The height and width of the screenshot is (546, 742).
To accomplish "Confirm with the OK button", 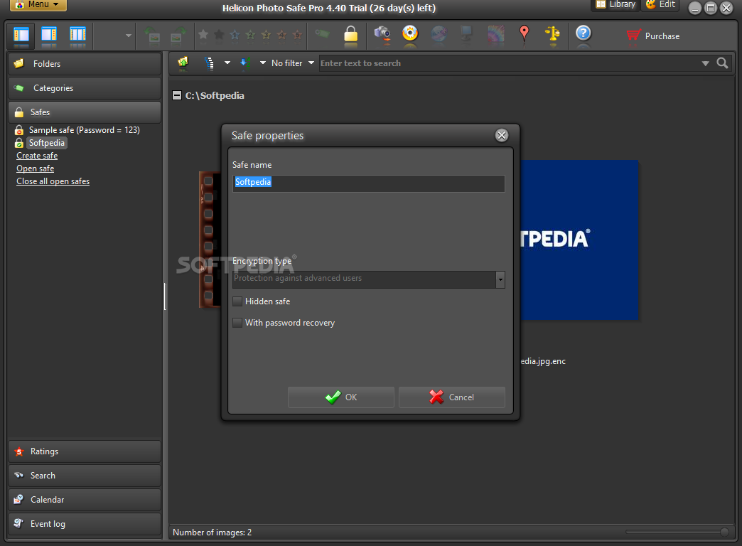I will pyautogui.click(x=340, y=397).
